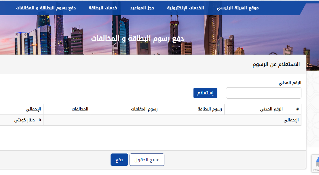Click the banner title over the skyline image
Image resolution: width=319 pixels, height=175 pixels.
click(x=138, y=38)
